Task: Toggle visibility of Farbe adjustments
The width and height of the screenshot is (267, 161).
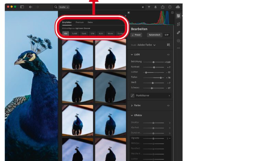Action: tap(168, 106)
